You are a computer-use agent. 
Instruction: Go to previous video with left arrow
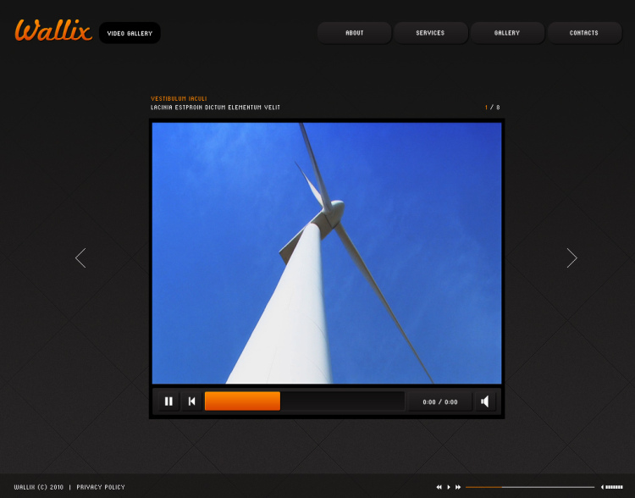(x=80, y=257)
